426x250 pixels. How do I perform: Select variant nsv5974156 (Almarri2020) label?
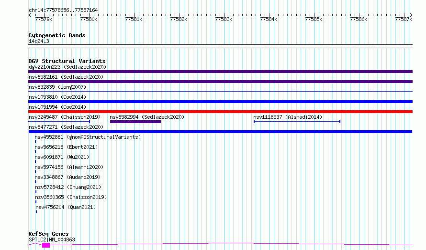[69, 167]
